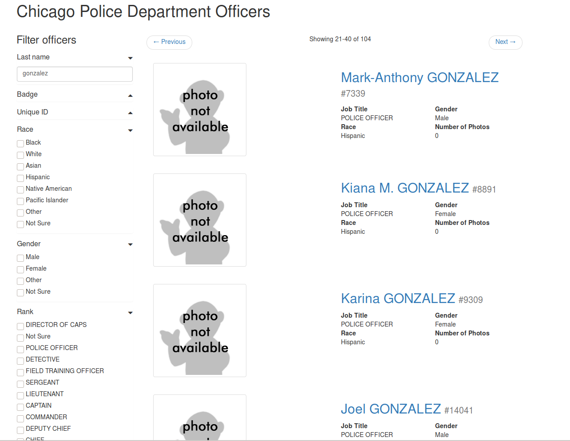The image size is (570, 441).
Task: Click the 'Showing 21-40 of 104' text
Action: pos(340,39)
